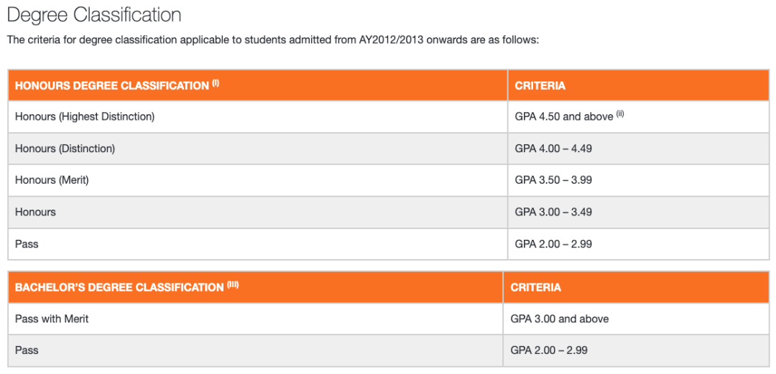Select the Honours (Highest Distinction) cell
This screenshot has width=776, height=374.
pos(258,117)
